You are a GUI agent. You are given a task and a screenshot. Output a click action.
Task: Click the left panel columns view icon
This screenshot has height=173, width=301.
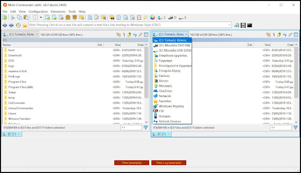click(x=146, y=34)
